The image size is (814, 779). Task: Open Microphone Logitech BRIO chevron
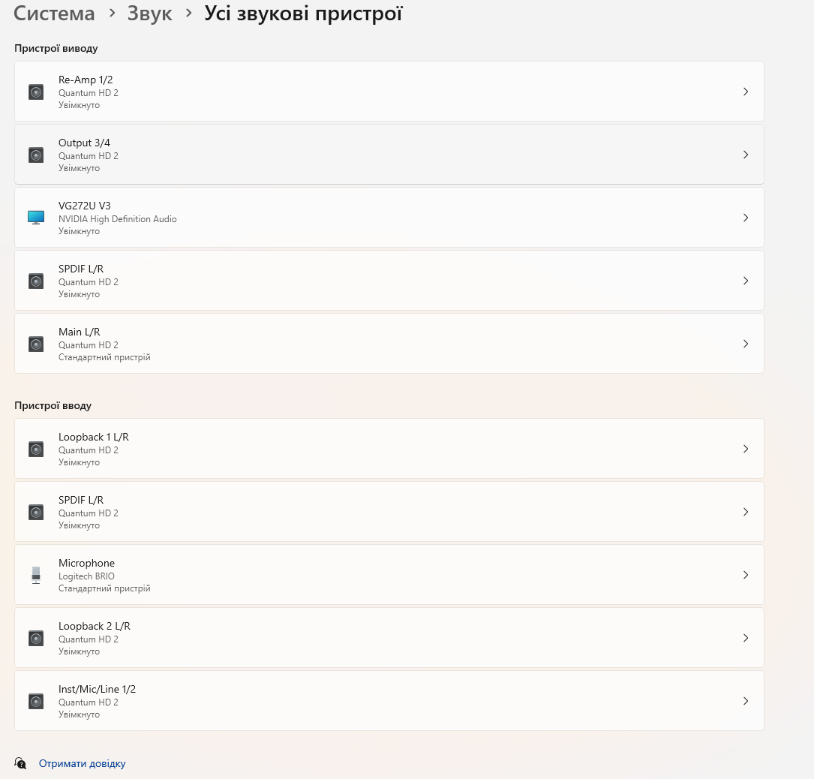[746, 575]
